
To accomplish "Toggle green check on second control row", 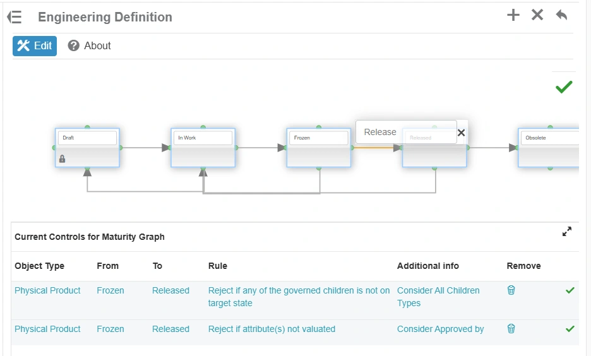I will point(570,329).
